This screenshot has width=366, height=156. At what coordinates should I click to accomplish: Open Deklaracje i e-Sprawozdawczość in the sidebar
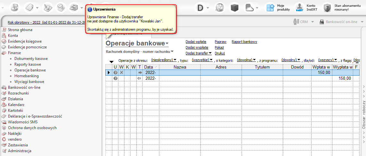coord(35,116)
